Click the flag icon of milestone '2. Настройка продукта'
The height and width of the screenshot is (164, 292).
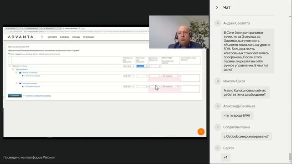(x=23, y=87)
